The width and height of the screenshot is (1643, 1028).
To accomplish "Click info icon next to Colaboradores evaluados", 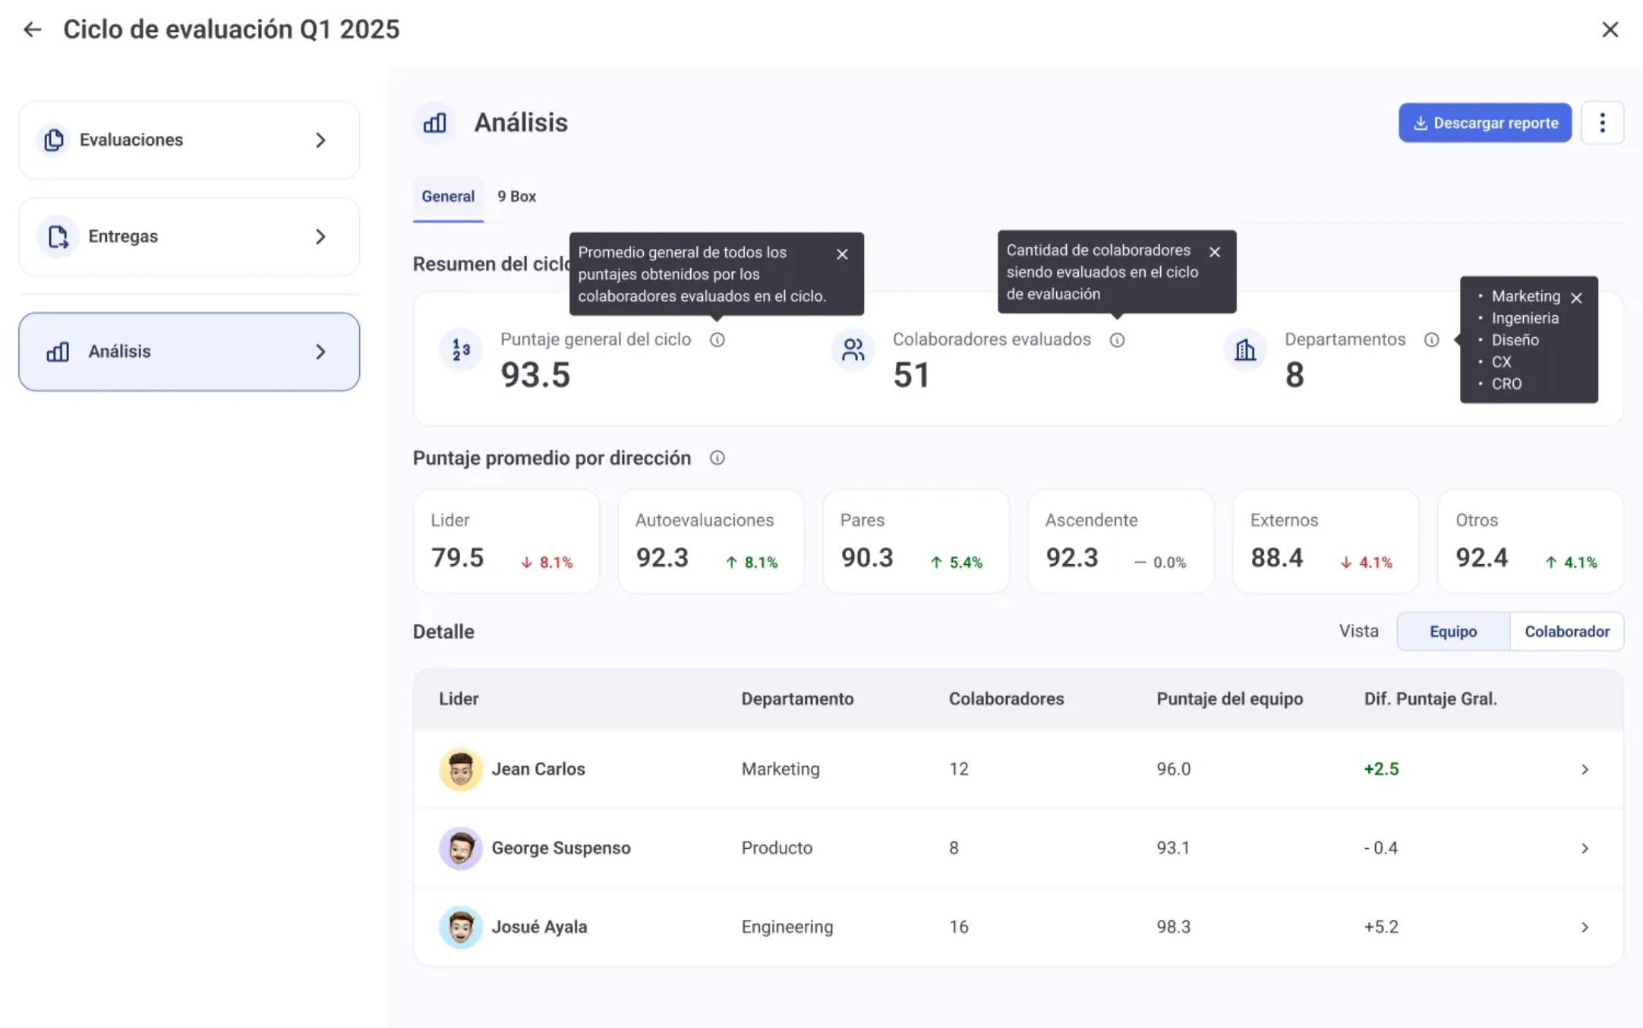I will click(1117, 340).
